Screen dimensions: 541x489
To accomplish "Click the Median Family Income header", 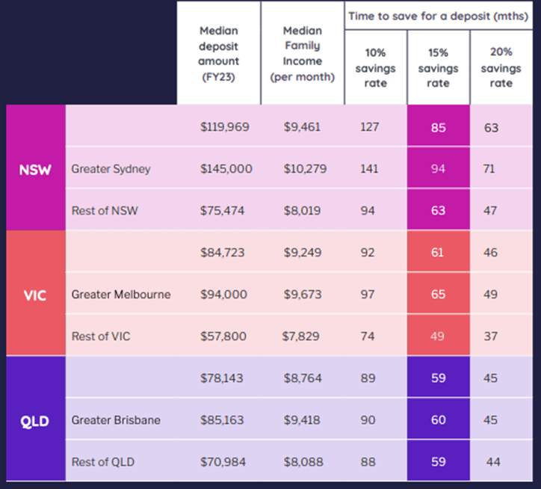I will pos(303,54).
